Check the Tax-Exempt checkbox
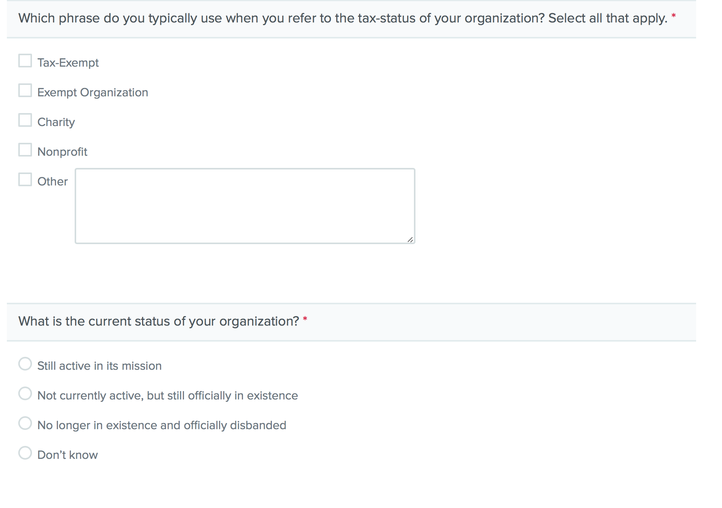Viewport: 722px width, 508px height. pos(25,61)
